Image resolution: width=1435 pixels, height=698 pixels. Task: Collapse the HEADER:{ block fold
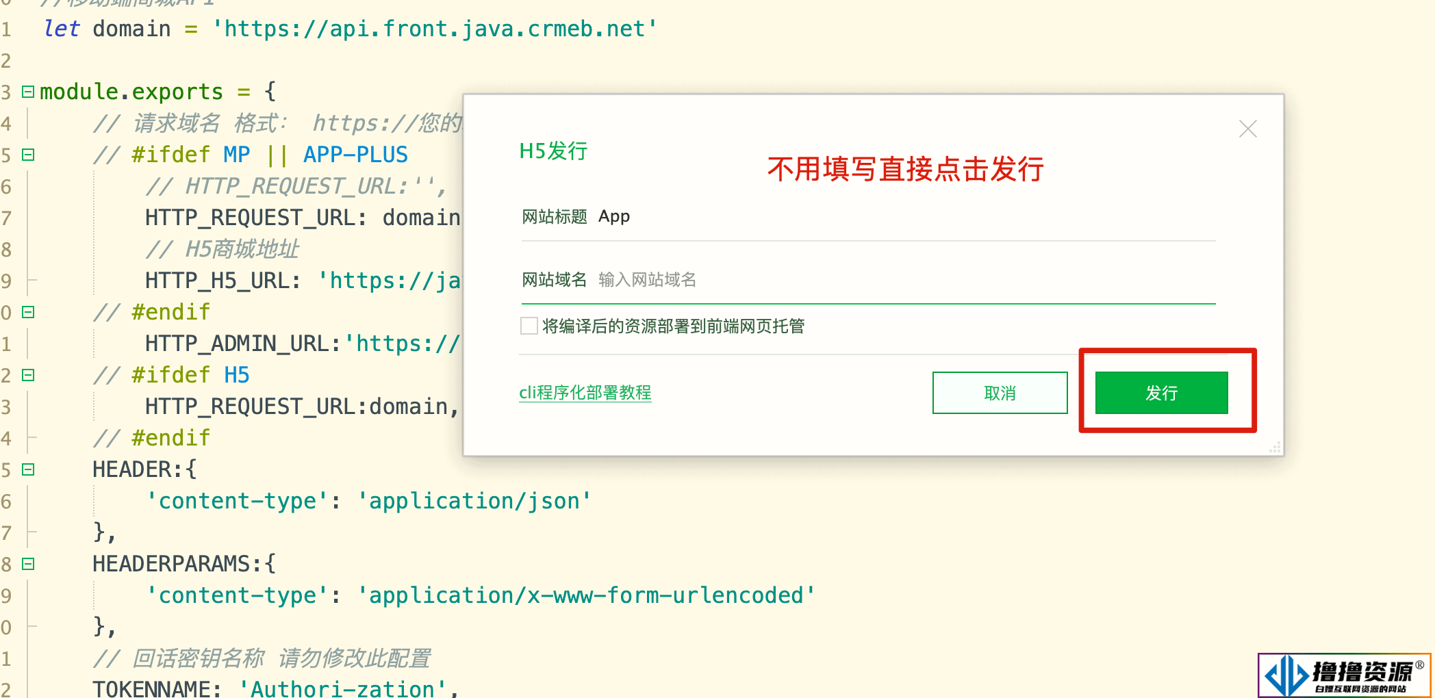coord(28,469)
